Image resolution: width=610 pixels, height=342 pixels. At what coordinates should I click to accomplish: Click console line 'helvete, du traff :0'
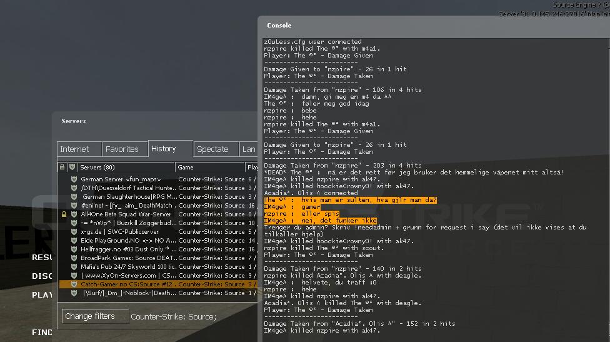[x=320, y=283]
